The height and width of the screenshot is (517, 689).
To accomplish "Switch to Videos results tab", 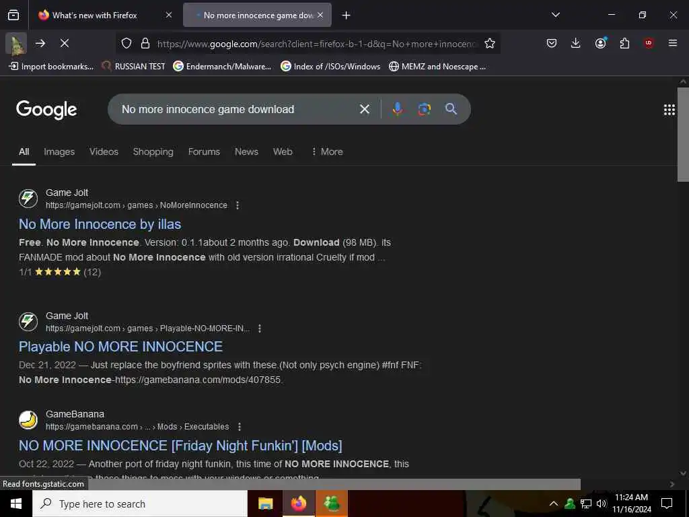I will (x=104, y=151).
